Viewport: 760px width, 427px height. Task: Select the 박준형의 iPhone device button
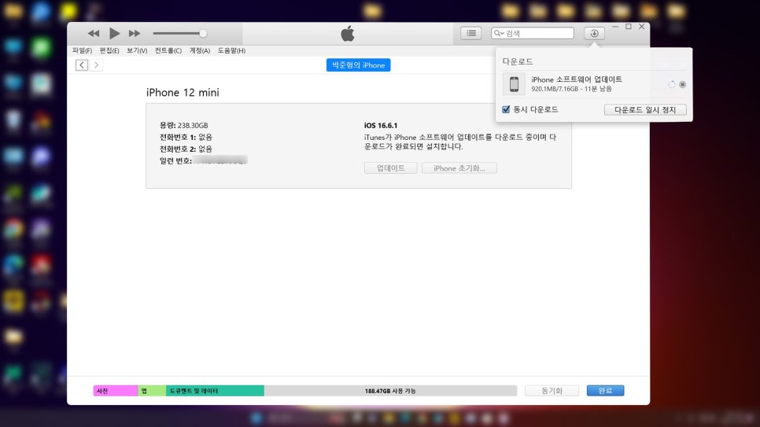click(x=358, y=65)
